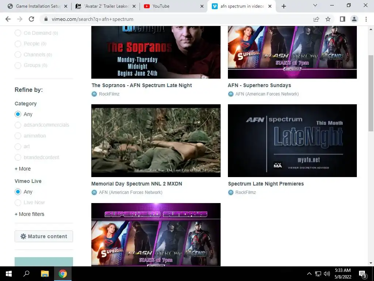The height and width of the screenshot is (281, 374).
Task: Close the 'Avatar 2' Trailer Leaked tab
Action: 134,6
